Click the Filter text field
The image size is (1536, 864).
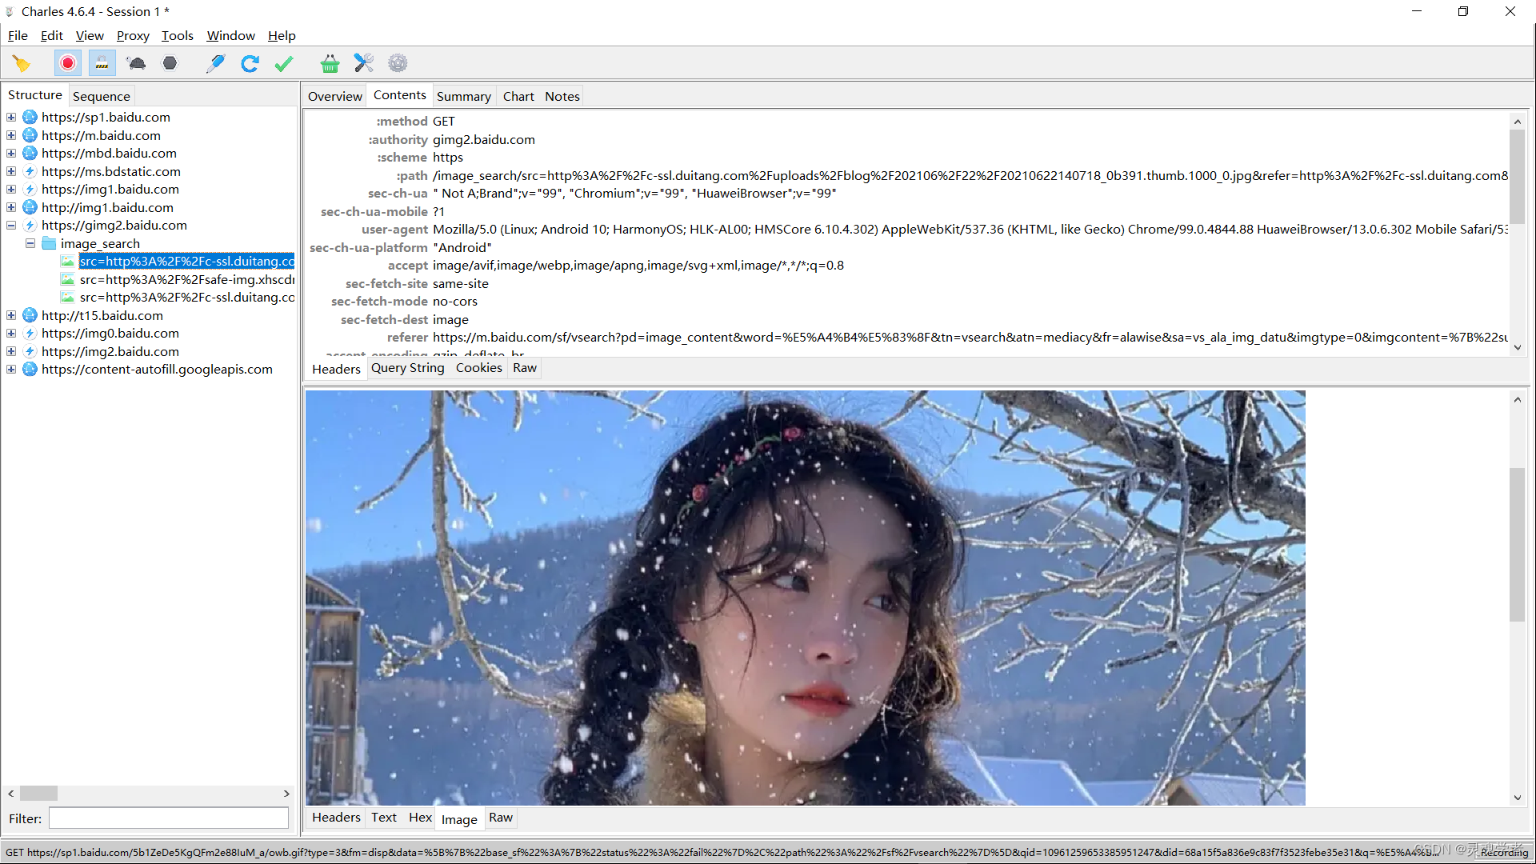click(168, 818)
